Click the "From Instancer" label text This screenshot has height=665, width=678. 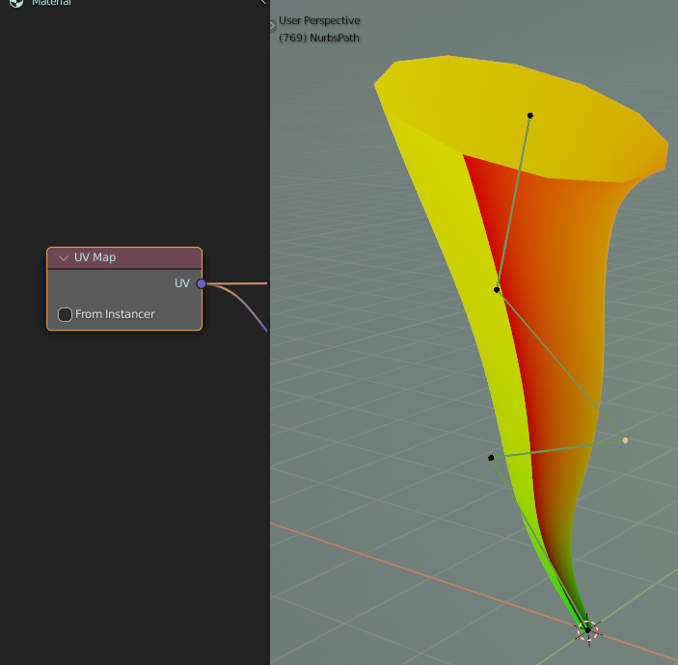115,314
